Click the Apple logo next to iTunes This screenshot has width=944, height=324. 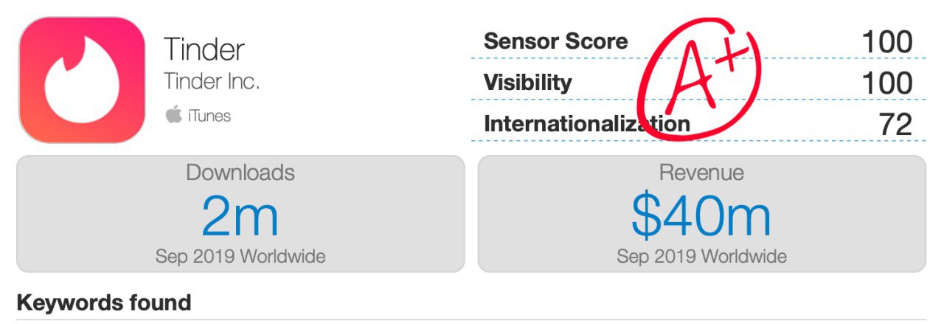click(173, 115)
